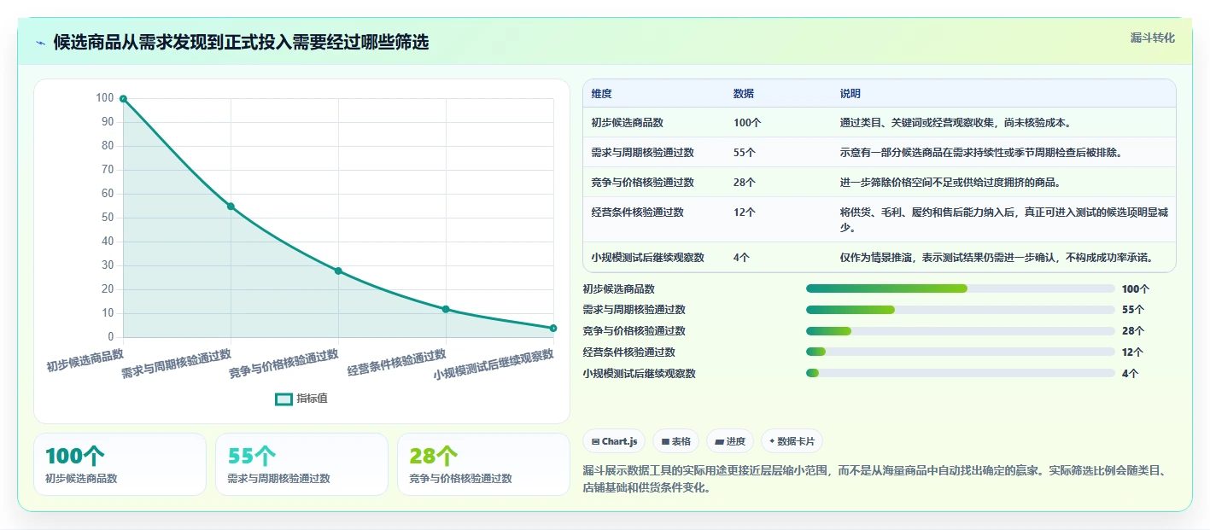1210x530 pixels.
Task: Click the 数据卡片 tag chip
Action: click(792, 441)
